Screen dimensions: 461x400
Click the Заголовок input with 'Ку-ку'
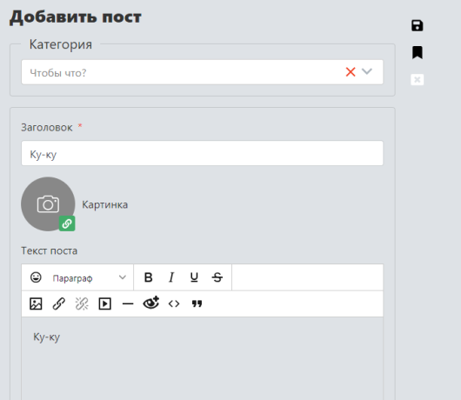[x=203, y=153]
